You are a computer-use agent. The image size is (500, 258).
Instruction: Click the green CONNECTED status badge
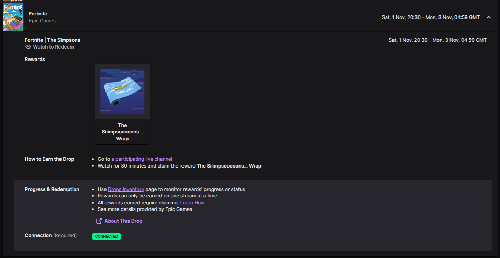click(x=107, y=236)
